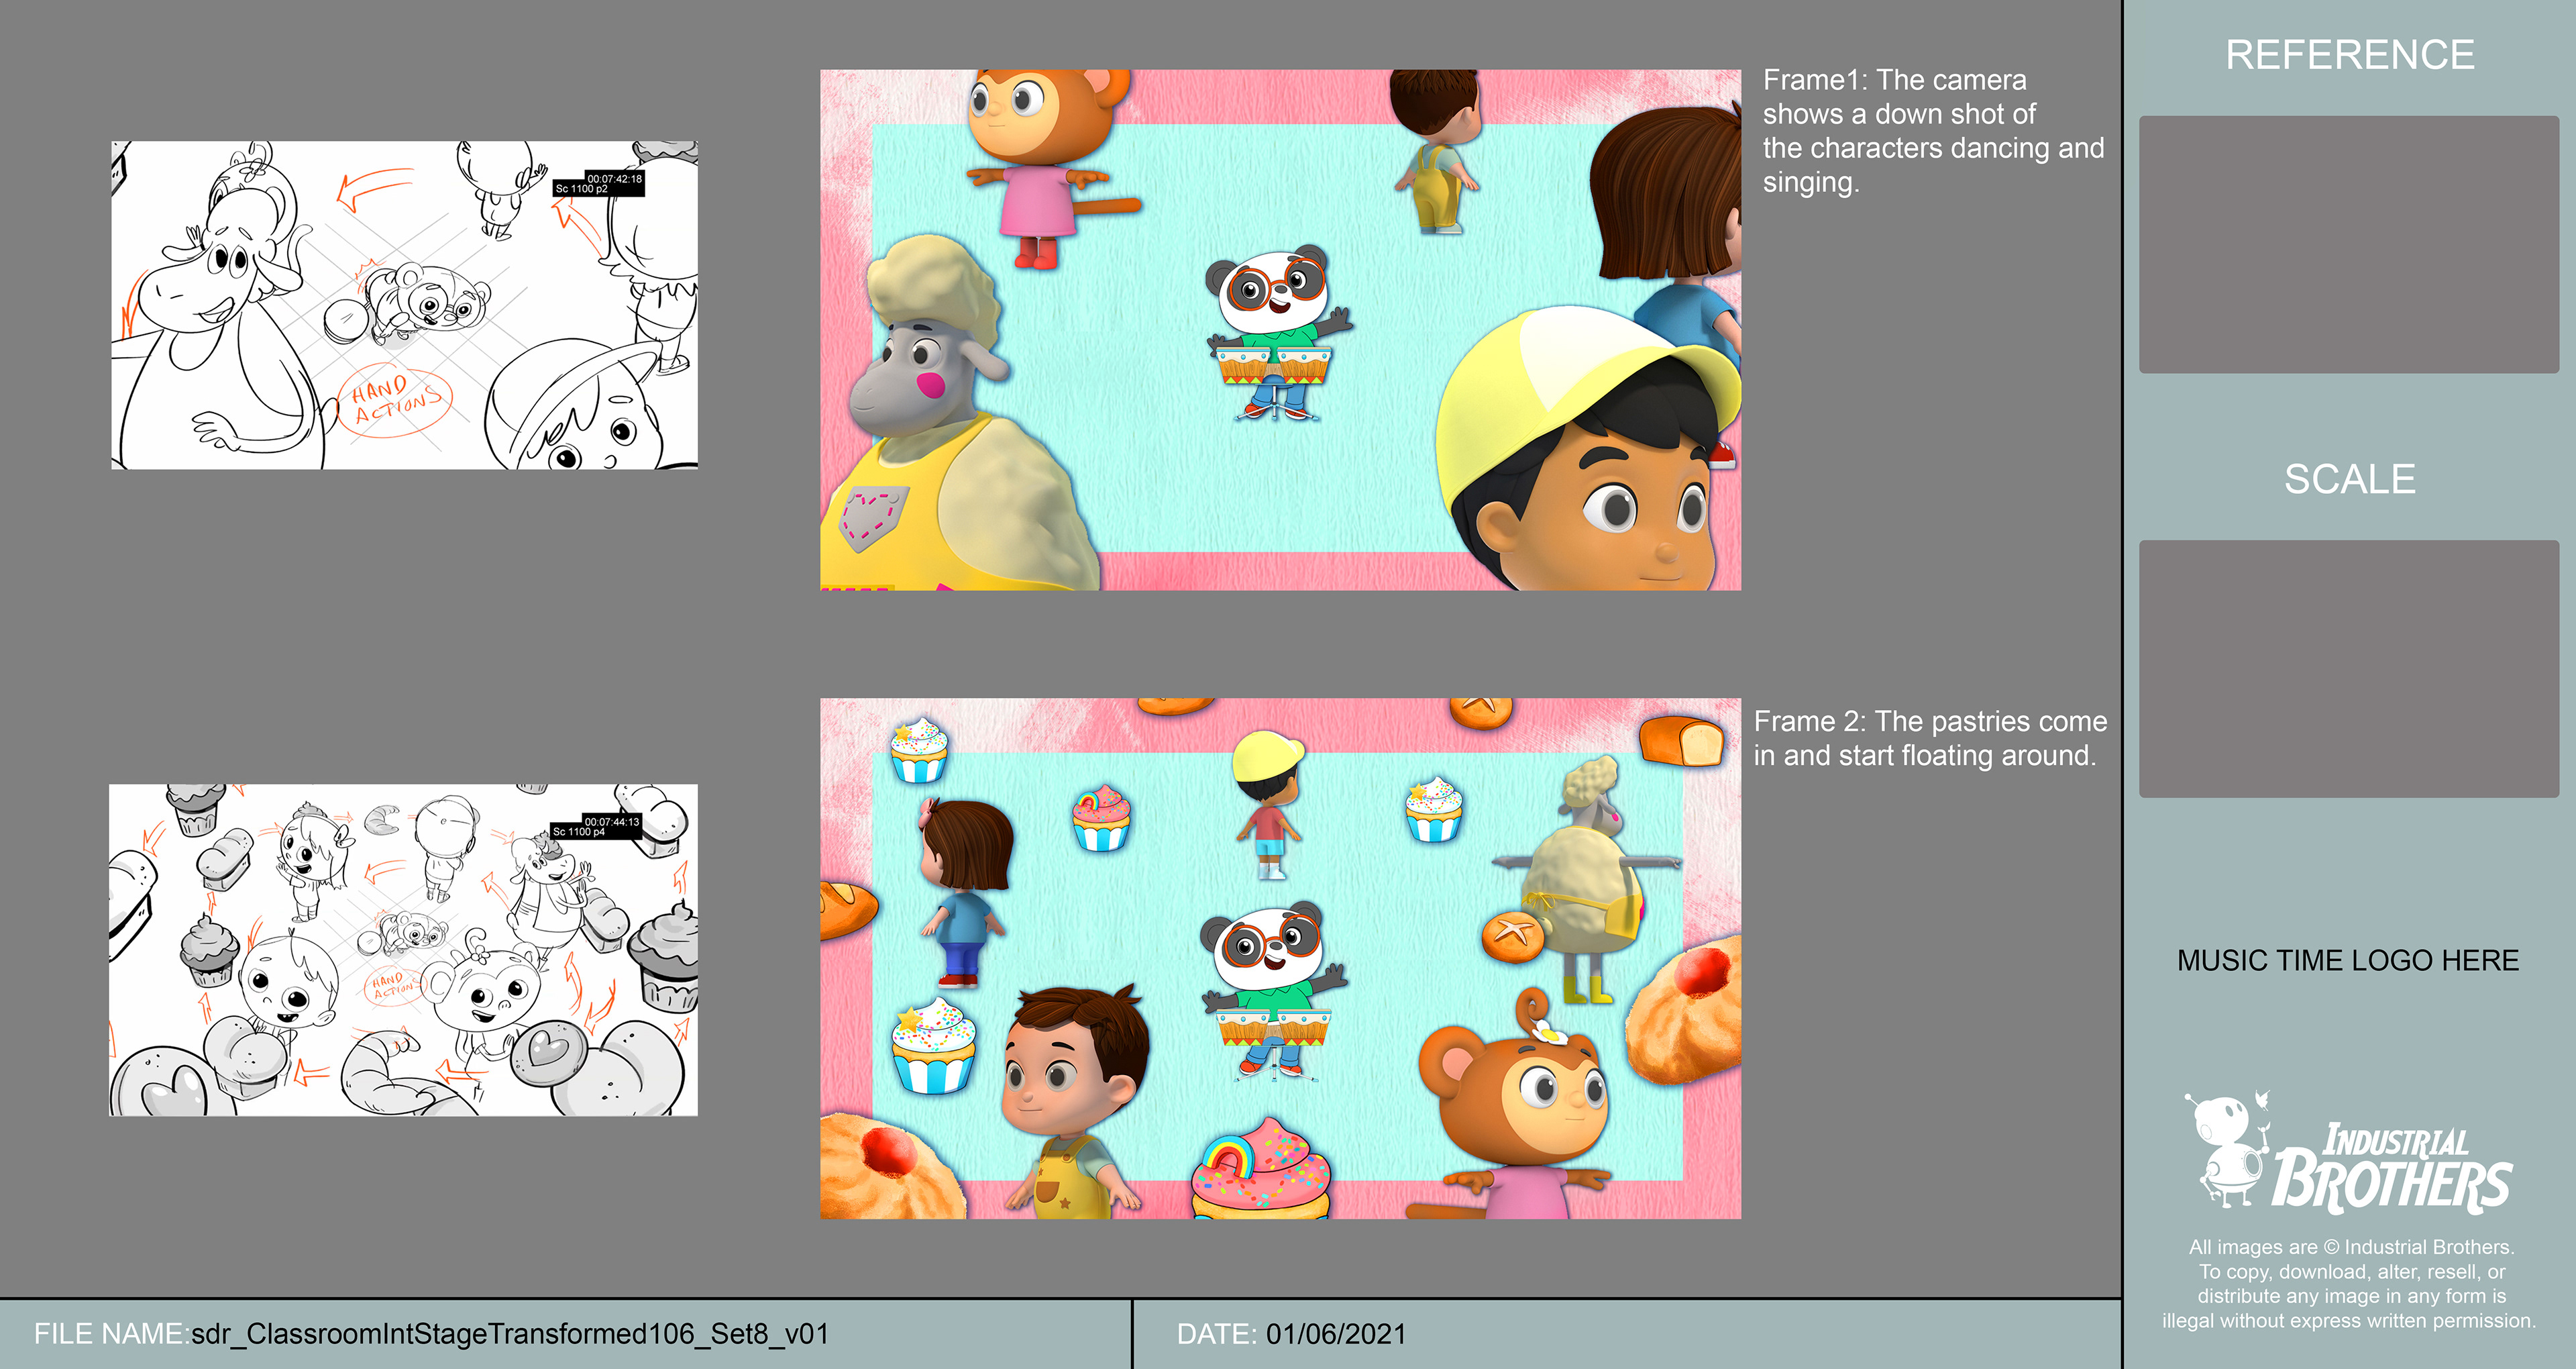Click the date 01/06/2021
The height and width of the screenshot is (1369, 2576).
1336,1334
